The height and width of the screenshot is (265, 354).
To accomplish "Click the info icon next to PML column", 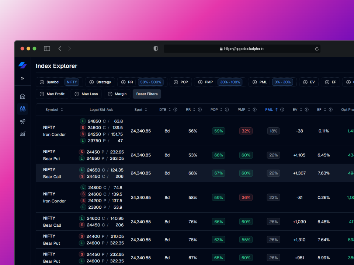I will (x=282, y=109).
